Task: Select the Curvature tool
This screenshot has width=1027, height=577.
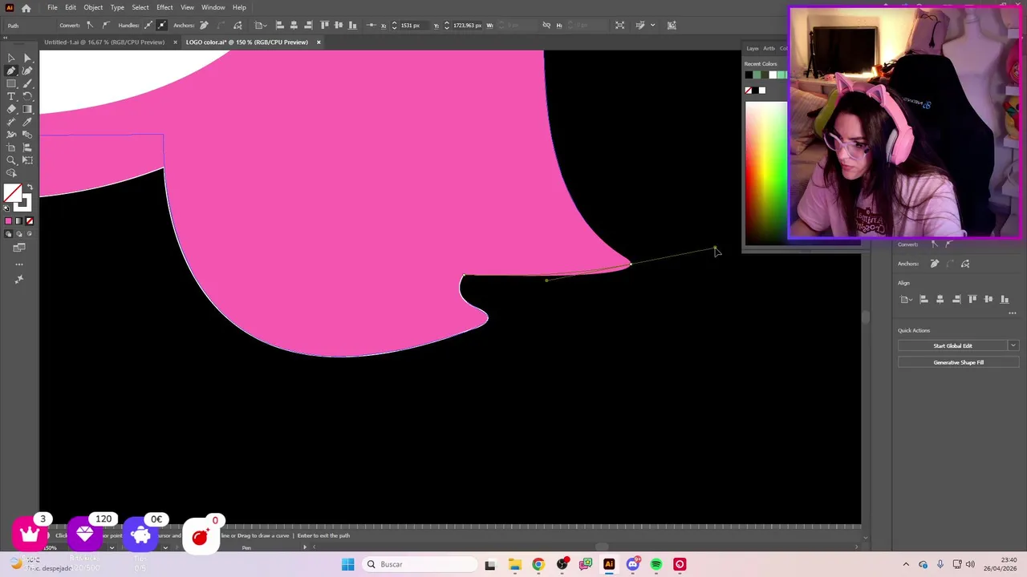Action: 27,71
